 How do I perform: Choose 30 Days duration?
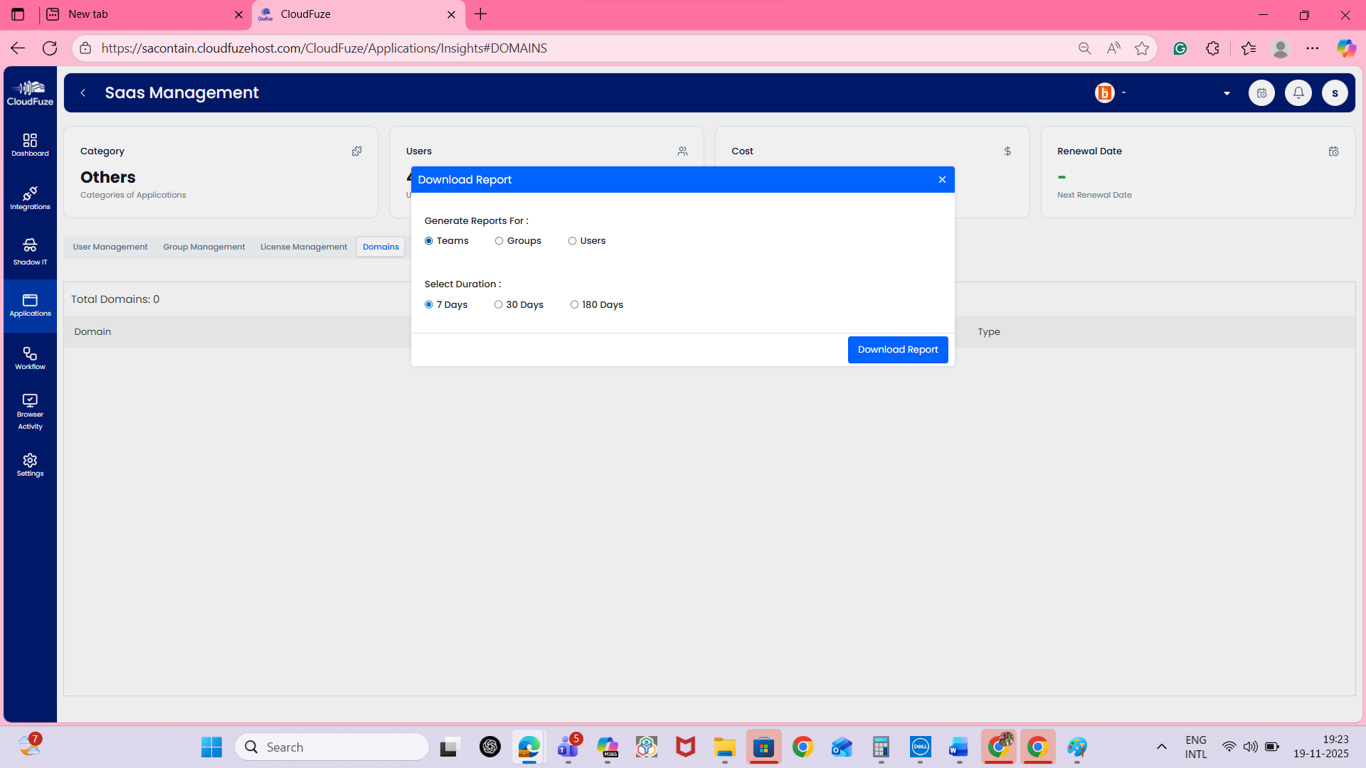(x=499, y=304)
